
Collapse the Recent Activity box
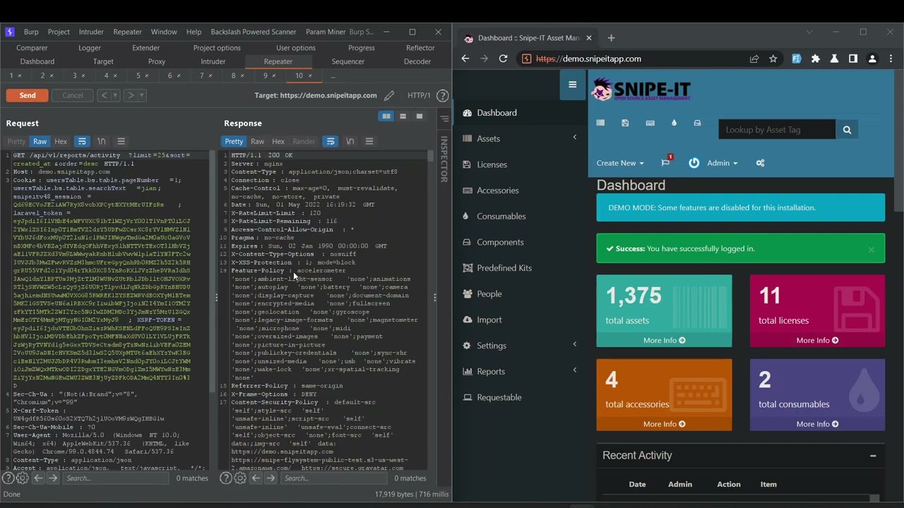tap(873, 456)
